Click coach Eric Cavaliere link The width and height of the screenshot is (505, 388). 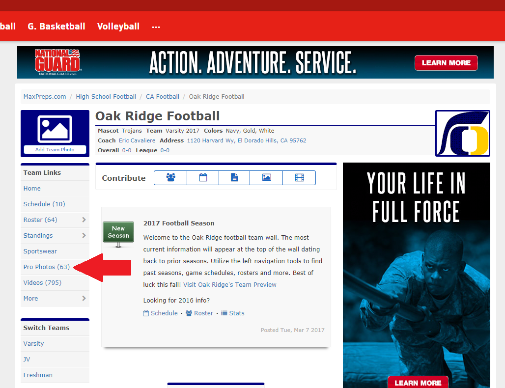click(137, 140)
